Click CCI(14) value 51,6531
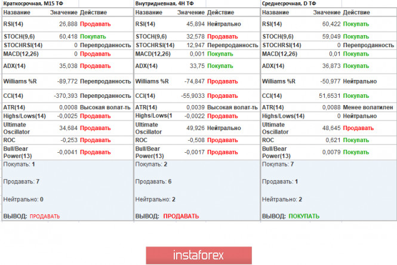 pyautogui.click(x=330, y=96)
